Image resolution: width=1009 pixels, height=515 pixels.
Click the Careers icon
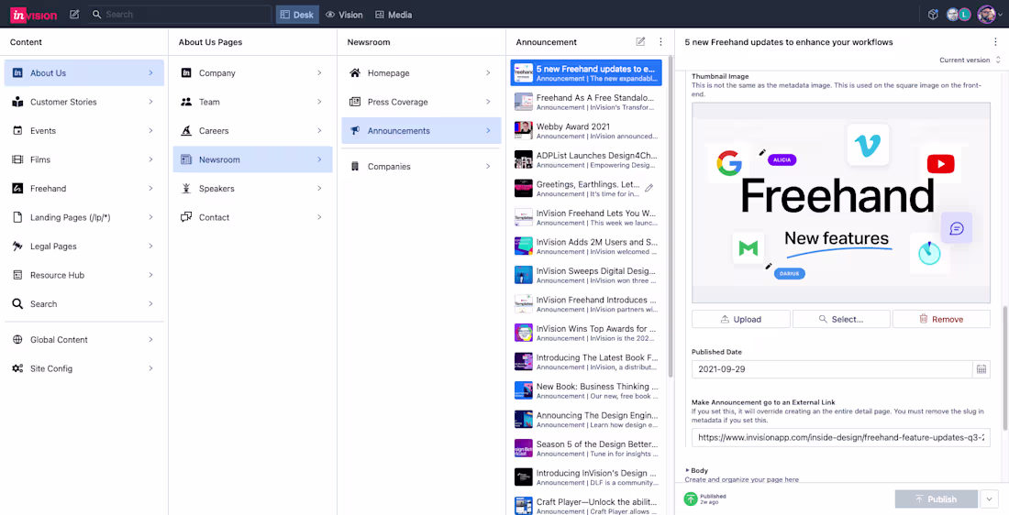tap(186, 130)
